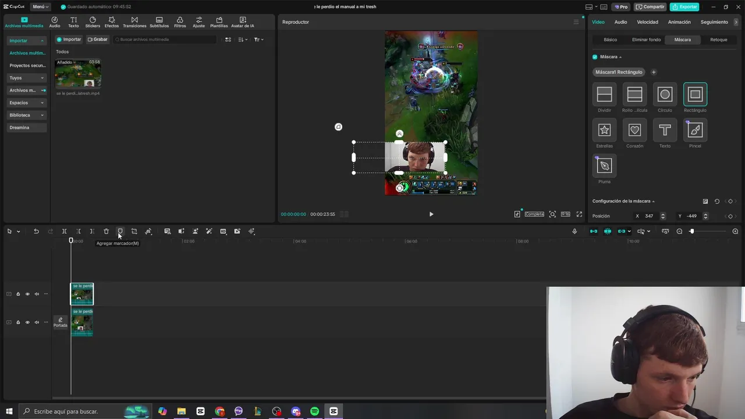Select the Pluma mask tool
Screen dimensions: 745x419
click(x=604, y=166)
